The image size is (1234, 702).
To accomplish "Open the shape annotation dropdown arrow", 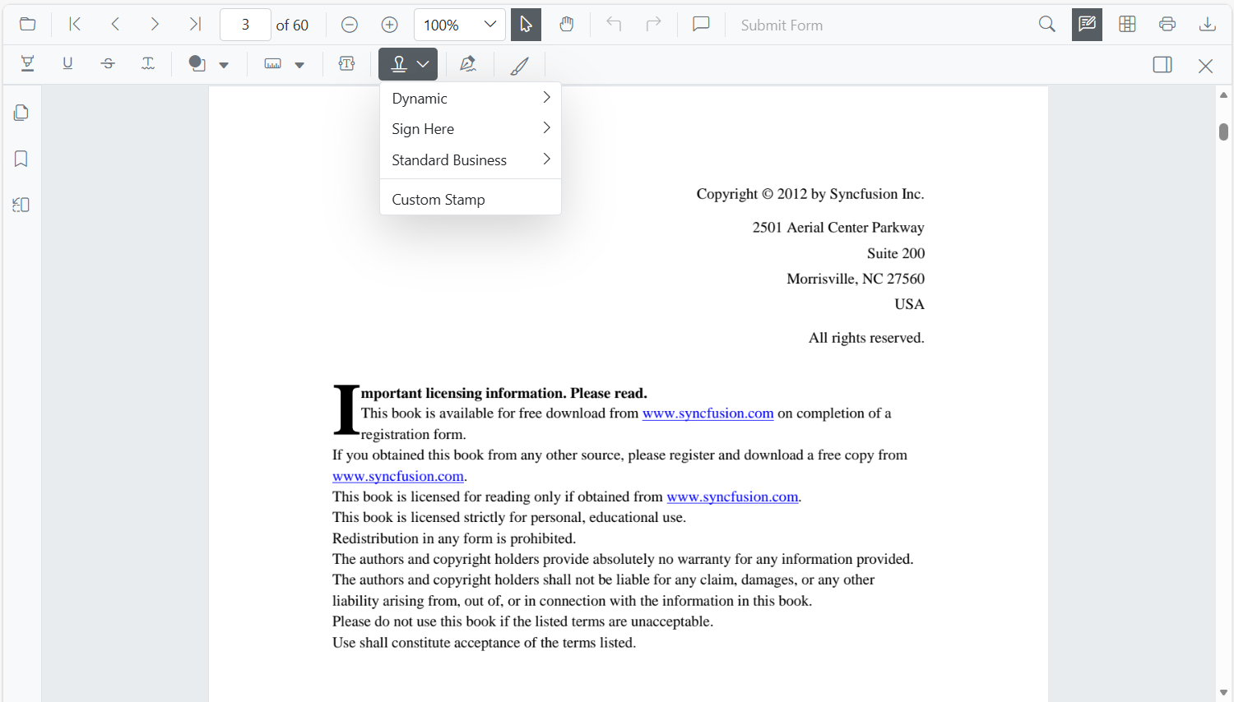I will (225, 63).
